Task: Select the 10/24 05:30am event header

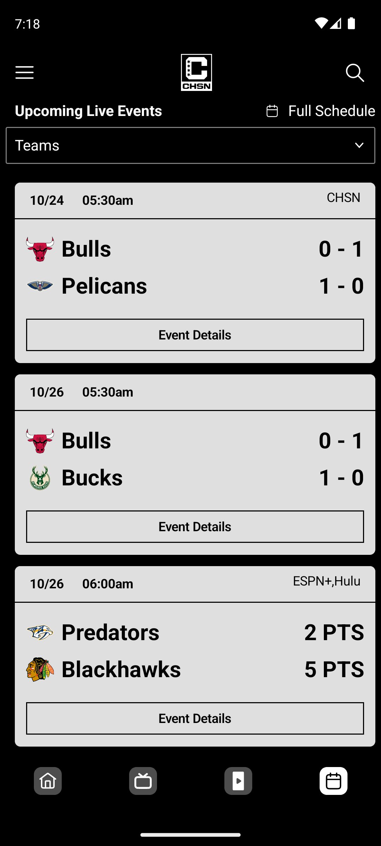Action: point(195,201)
